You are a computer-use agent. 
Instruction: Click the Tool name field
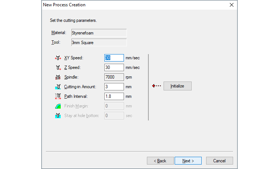coord(98,43)
